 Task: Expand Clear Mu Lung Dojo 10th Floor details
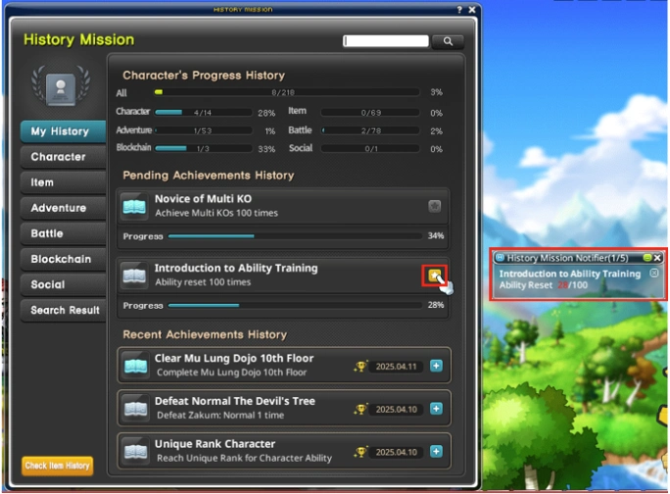[436, 367]
